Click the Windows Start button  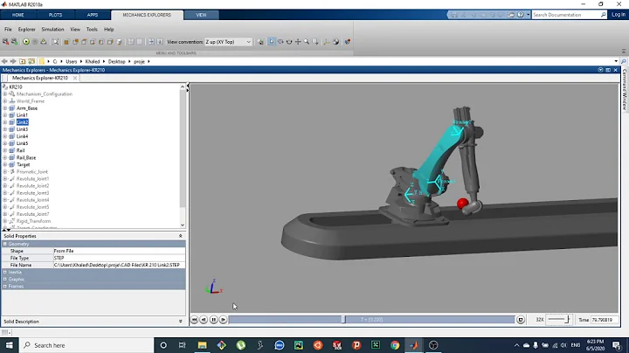tap(10, 345)
